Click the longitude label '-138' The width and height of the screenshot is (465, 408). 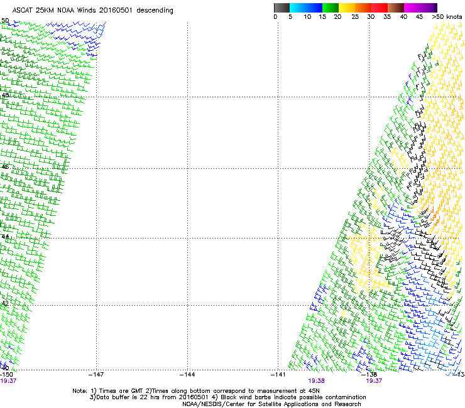pyautogui.click(x=369, y=375)
